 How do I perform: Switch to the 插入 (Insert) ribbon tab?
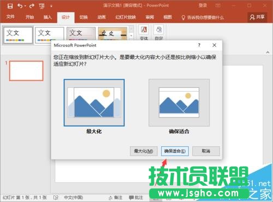click(x=48, y=17)
